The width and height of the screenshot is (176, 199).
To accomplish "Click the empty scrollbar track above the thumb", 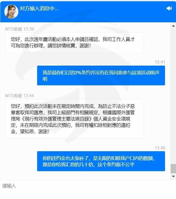I will [x=173, y=95].
